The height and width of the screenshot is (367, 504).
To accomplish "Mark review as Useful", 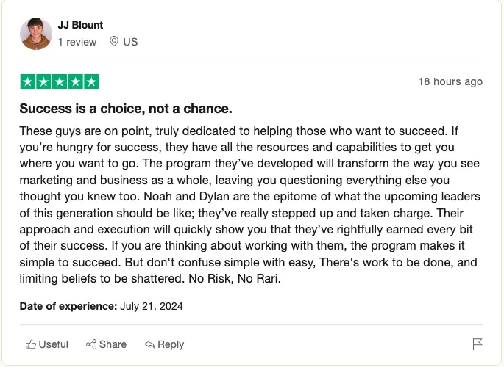I will pos(47,344).
